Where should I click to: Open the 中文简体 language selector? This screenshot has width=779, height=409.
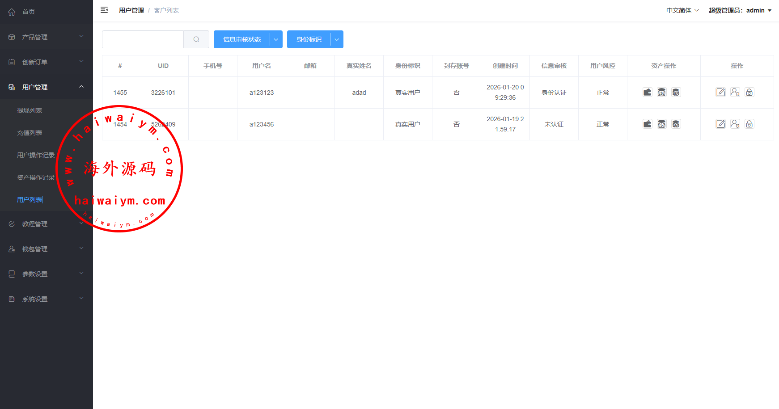pyautogui.click(x=682, y=10)
